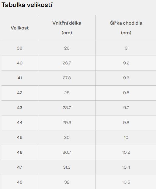Click size 47 cell
Screen dimensions: 156x189
[x=20, y=167]
